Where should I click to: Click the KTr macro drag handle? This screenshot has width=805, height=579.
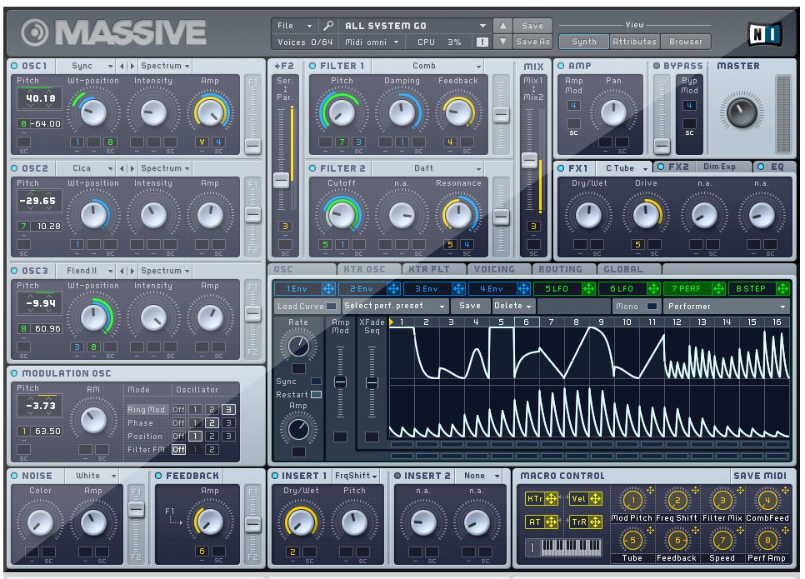click(x=552, y=498)
